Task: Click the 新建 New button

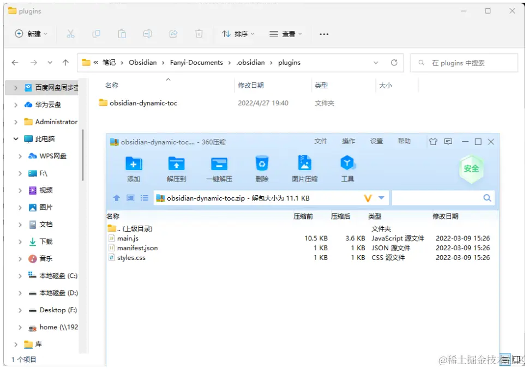Action: 30,34
